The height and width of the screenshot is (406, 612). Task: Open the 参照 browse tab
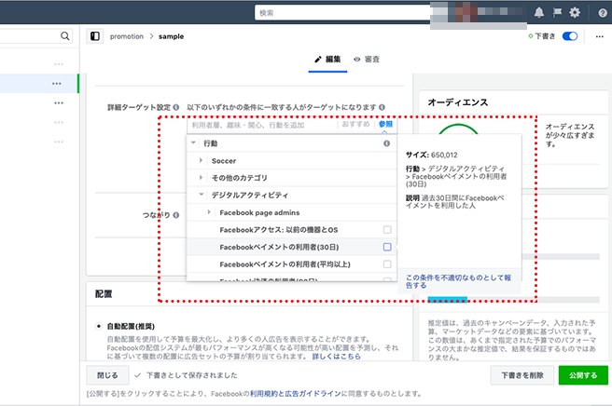click(x=385, y=124)
